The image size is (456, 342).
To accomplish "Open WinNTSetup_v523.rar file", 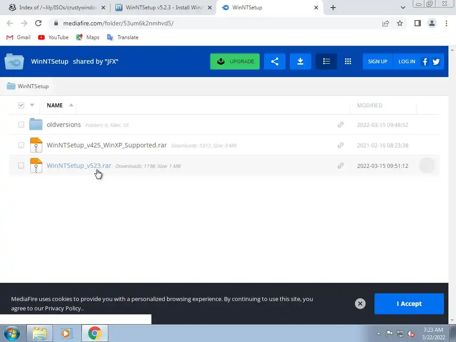I will tap(79, 166).
